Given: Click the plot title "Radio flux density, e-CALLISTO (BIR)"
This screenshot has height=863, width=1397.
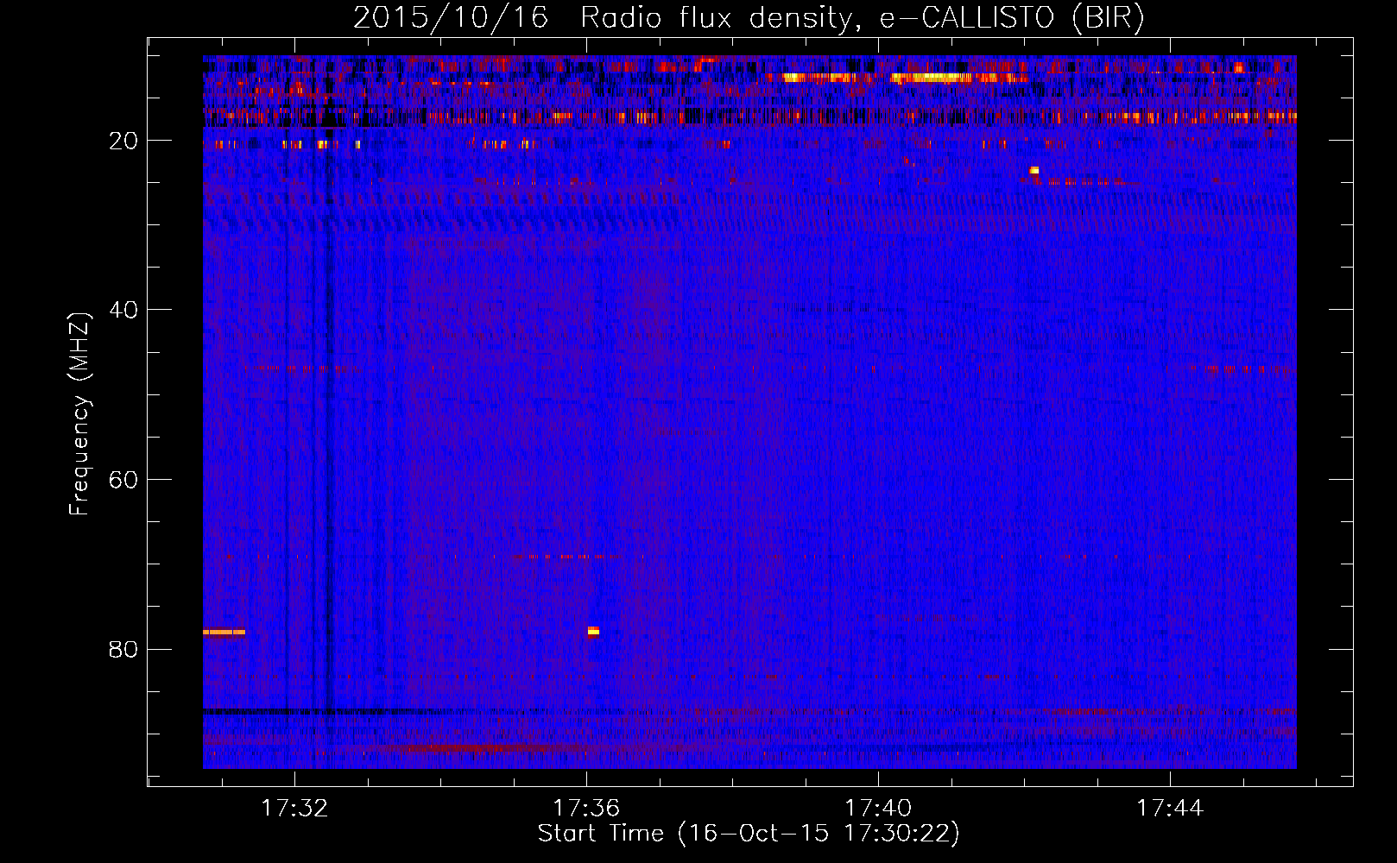Looking at the screenshot, I should 863,18.
